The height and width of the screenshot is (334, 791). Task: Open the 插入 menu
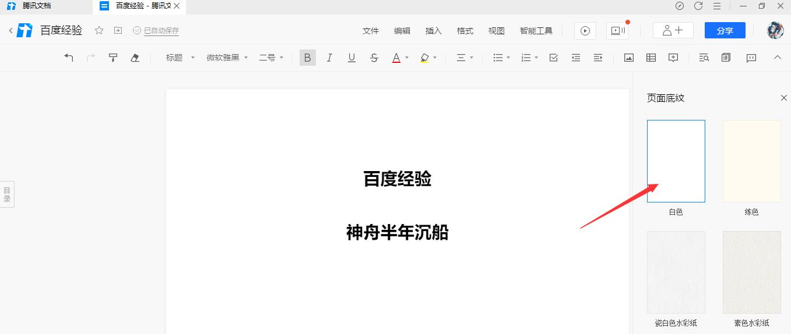click(x=434, y=31)
